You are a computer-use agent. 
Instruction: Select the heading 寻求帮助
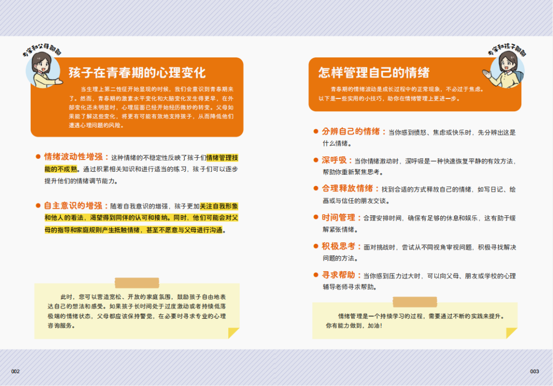338,275
